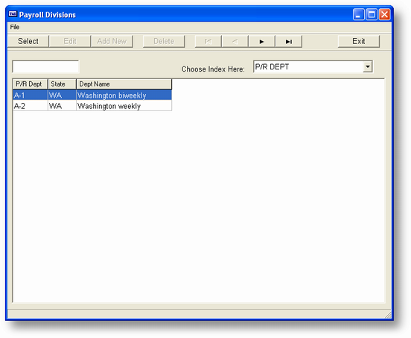411x338 pixels.
Task: Click the Exit button
Action: tap(359, 41)
